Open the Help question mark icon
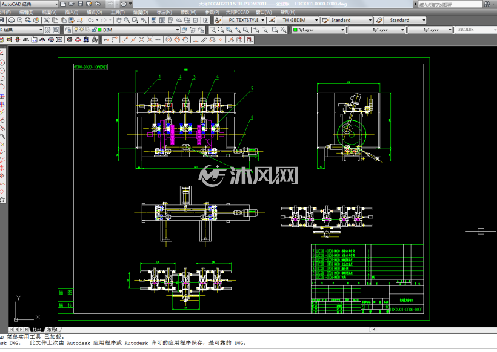This screenshot has width=497, height=352. click(206, 20)
